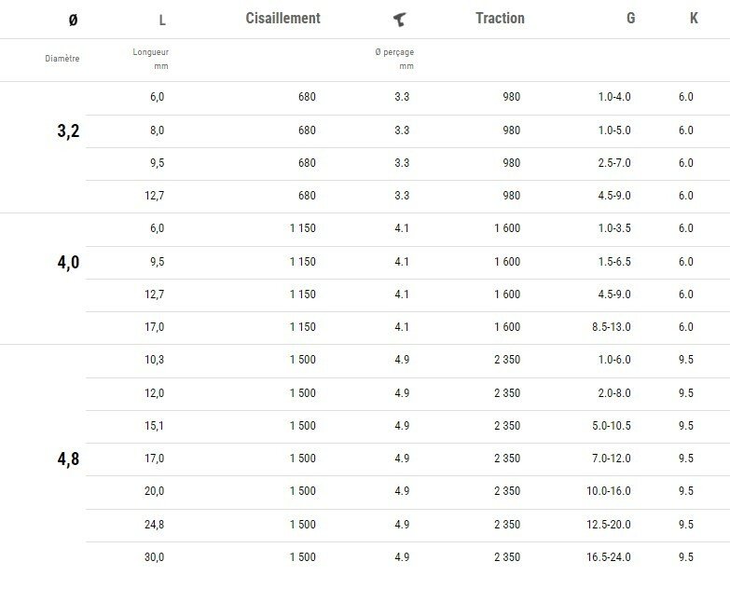
Task: Click the 15,1 length cell
Action: click(155, 426)
